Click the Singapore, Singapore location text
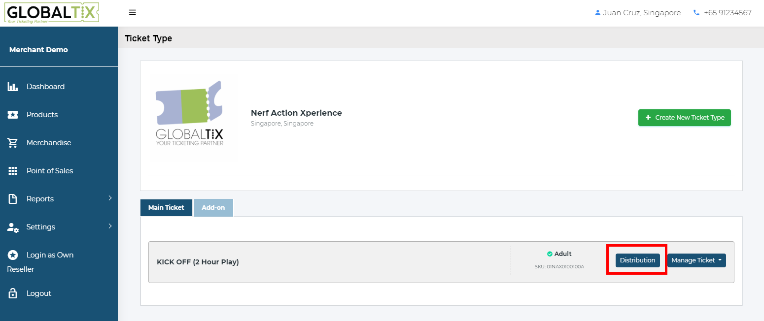Image resolution: width=764 pixels, height=321 pixels. coord(282,124)
